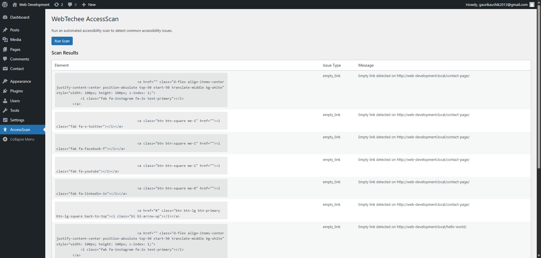
Task: Open the Settings menu
Action: [x=23, y=120]
